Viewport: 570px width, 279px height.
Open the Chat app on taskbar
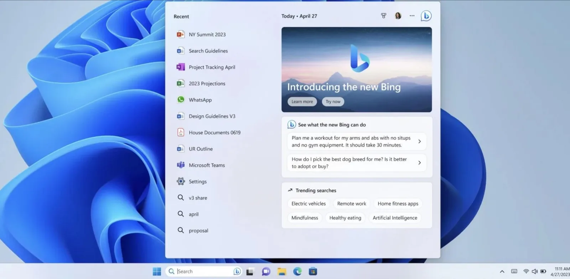266,272
